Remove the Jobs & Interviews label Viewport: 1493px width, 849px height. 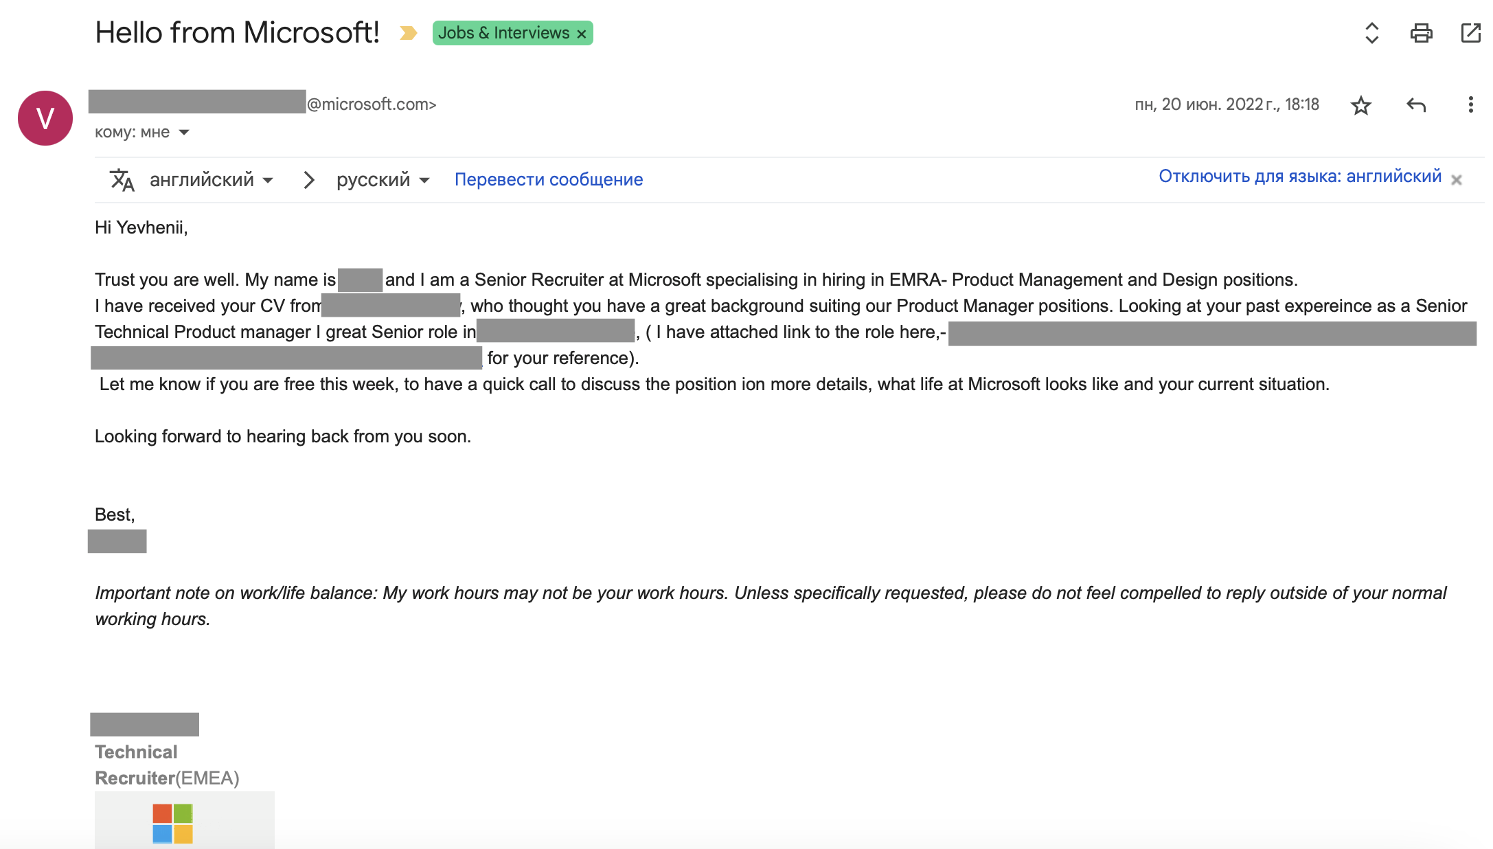pos(580,32)
